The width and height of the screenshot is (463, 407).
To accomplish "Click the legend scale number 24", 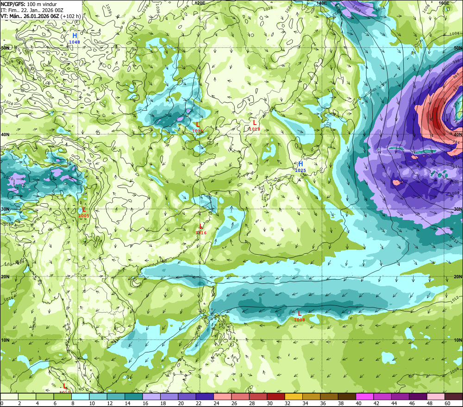I will 216,403.
